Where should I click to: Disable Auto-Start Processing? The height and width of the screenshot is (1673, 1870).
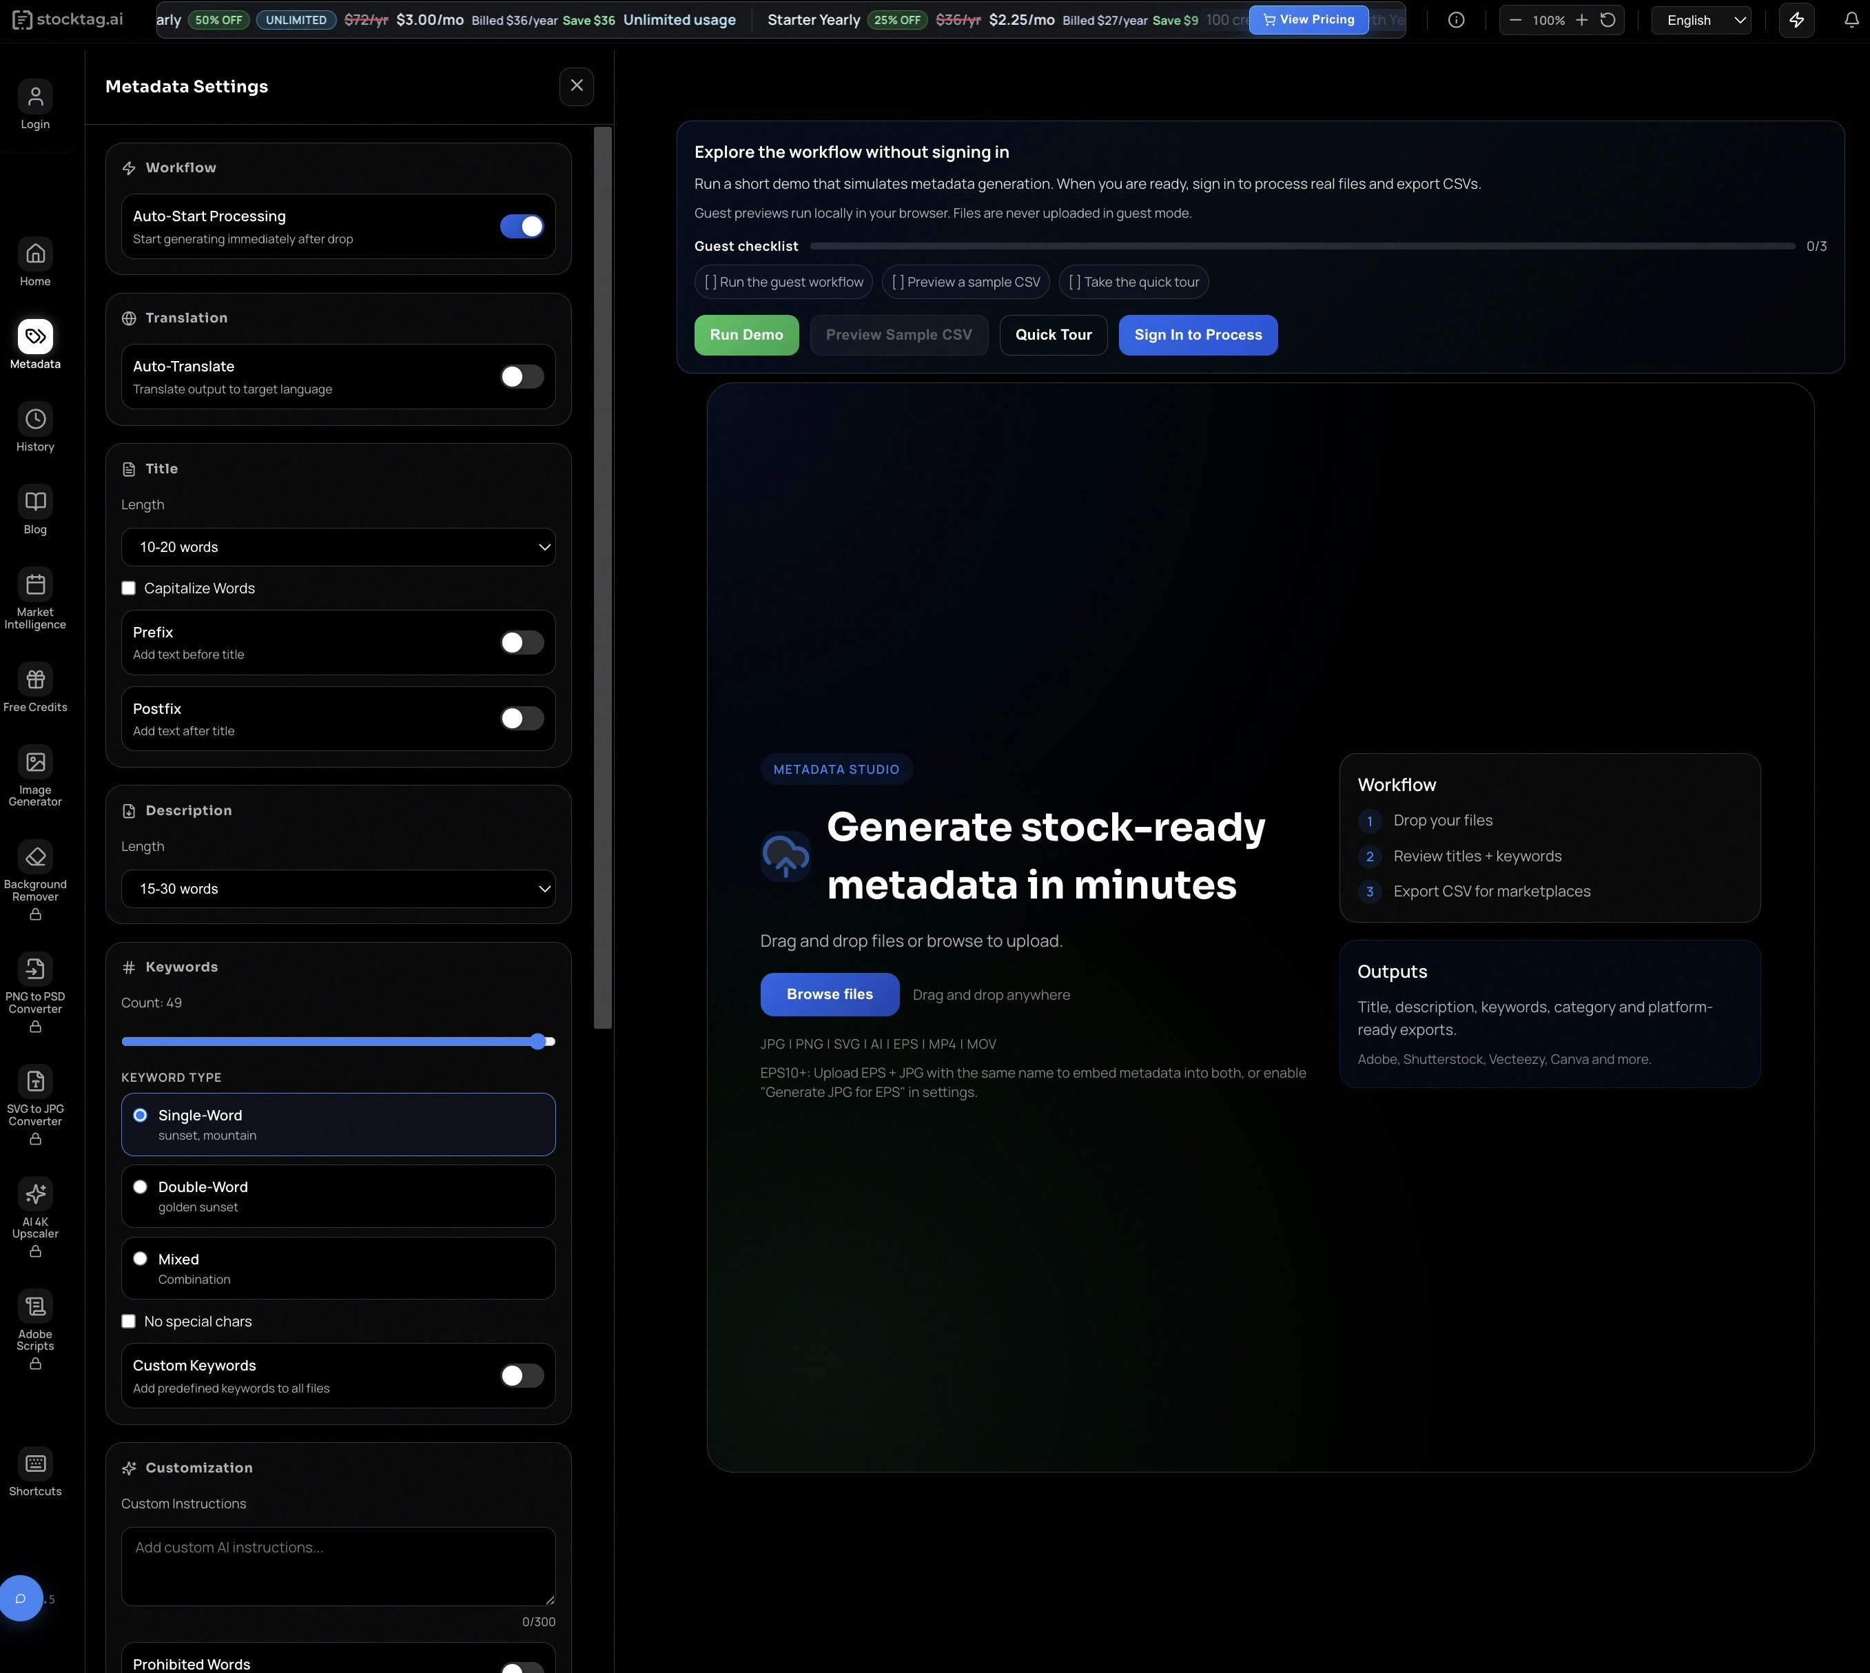point(522,226)
